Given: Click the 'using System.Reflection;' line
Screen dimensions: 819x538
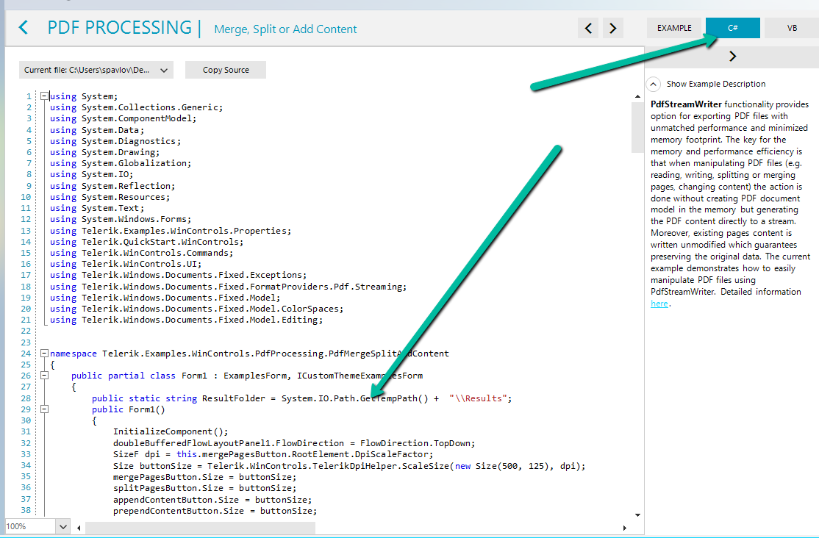Looking at the screenshot, I should [x=112, y=186].
